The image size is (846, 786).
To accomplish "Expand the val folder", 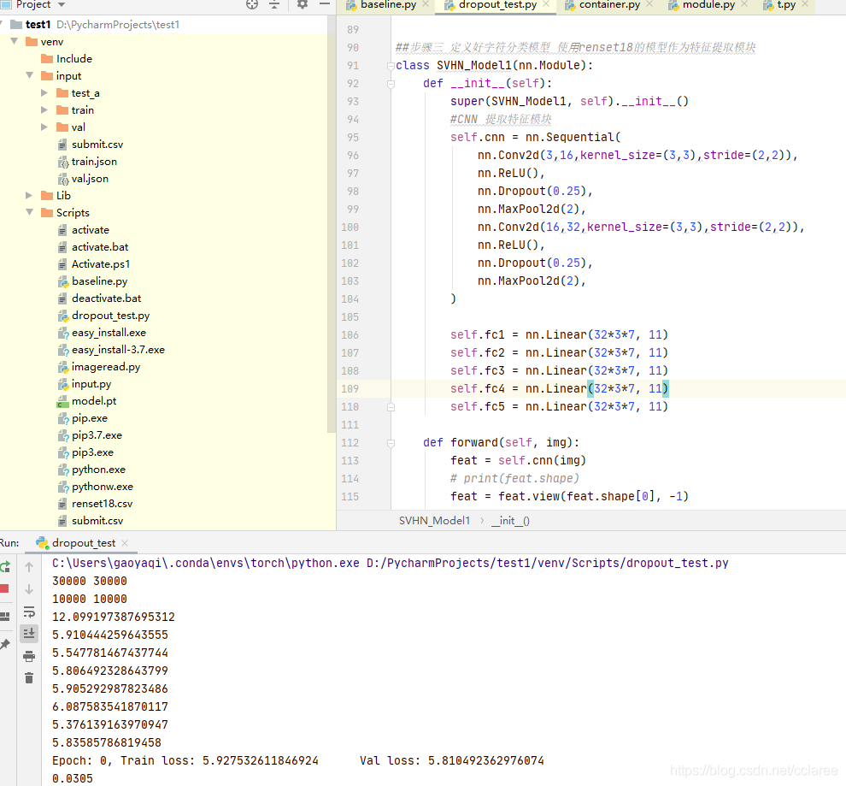I will pyautogui.click(x=44, y=127).
